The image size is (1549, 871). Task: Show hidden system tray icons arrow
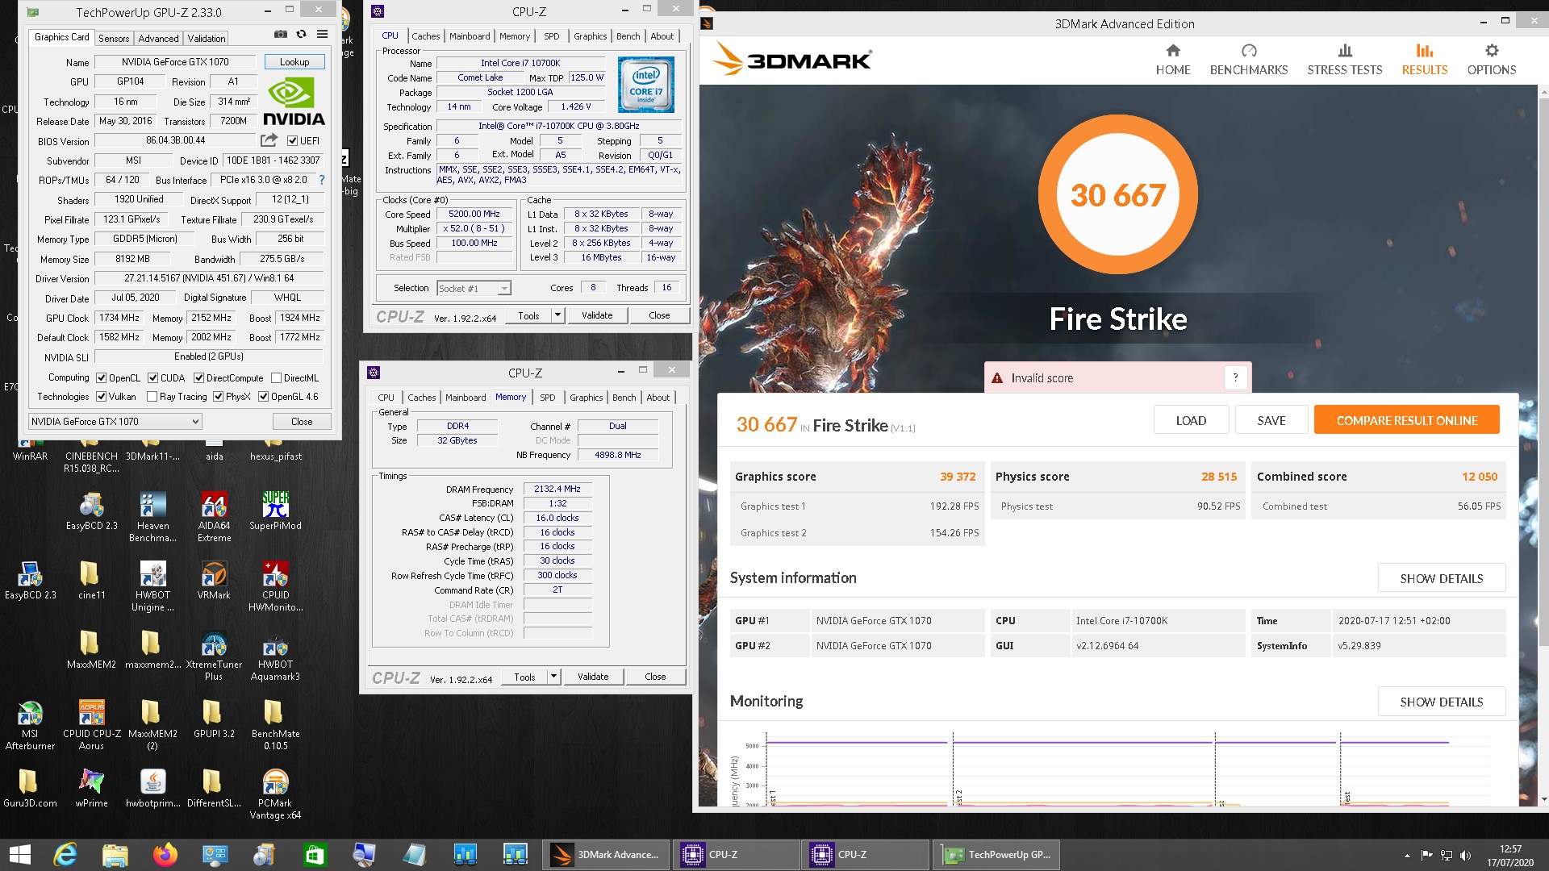tap(1407, 855)
